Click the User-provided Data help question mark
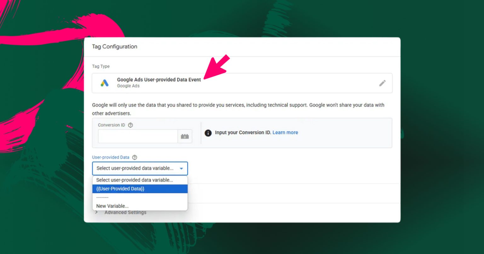Image resolution: width=484 pixels, height=254 pixels. point(135,157)
